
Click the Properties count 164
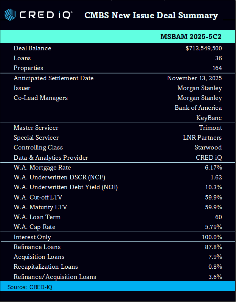[217, 68]
